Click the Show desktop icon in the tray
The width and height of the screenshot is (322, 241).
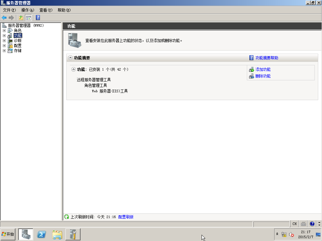point(318,234)
